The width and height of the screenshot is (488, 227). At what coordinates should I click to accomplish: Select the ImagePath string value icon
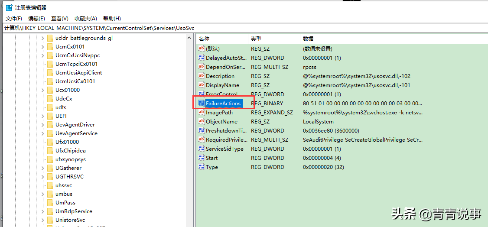[202, 113]
